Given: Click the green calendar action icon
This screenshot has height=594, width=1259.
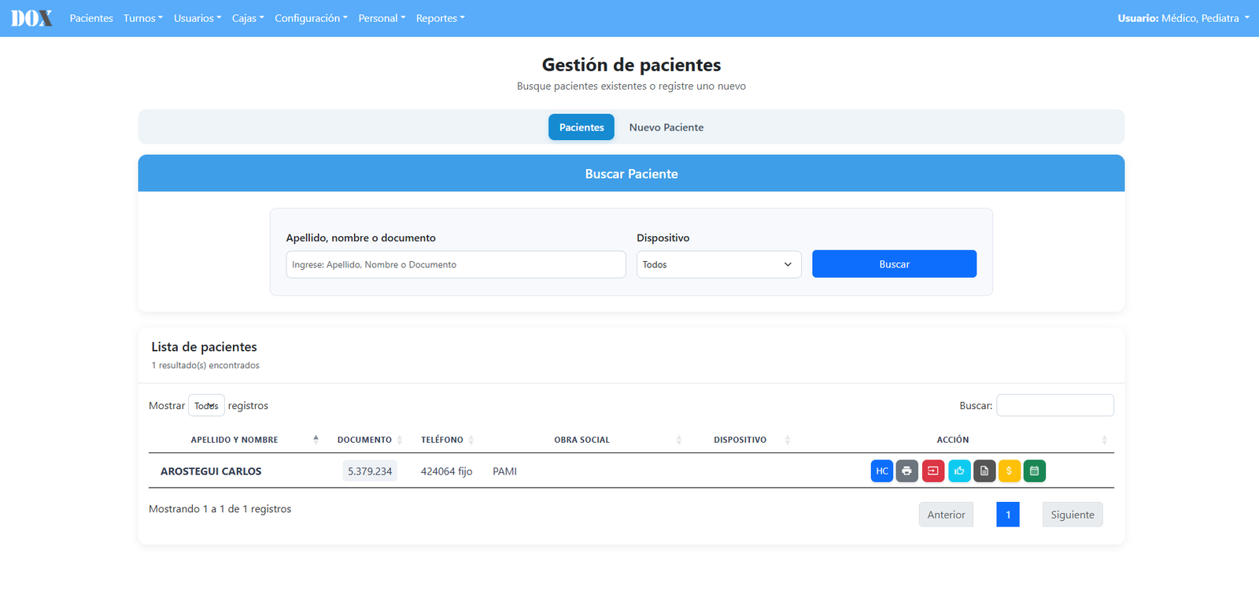Looking at the screenshot, I should pos(1035,471).
